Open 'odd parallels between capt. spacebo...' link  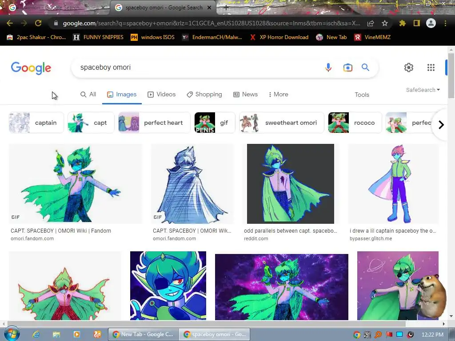pos(291,231)
